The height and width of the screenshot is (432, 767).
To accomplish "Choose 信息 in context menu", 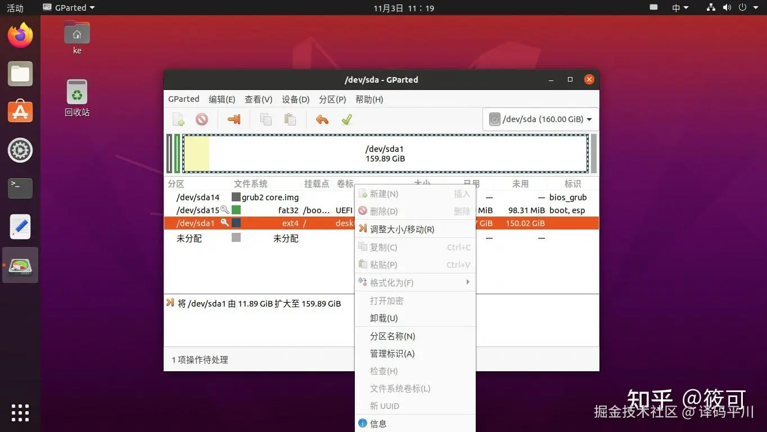I will [415, 423].
